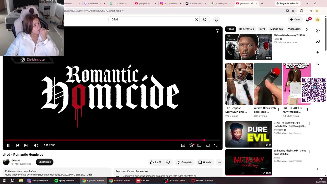Image resolution: width=327 pixels, height=184 pixels.
Task: Cast the video using the cast icon
Action: (207, 145)
